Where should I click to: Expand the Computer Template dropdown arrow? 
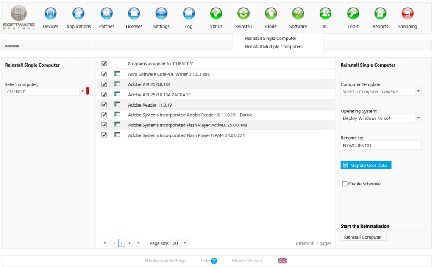[x=418, y=91]
